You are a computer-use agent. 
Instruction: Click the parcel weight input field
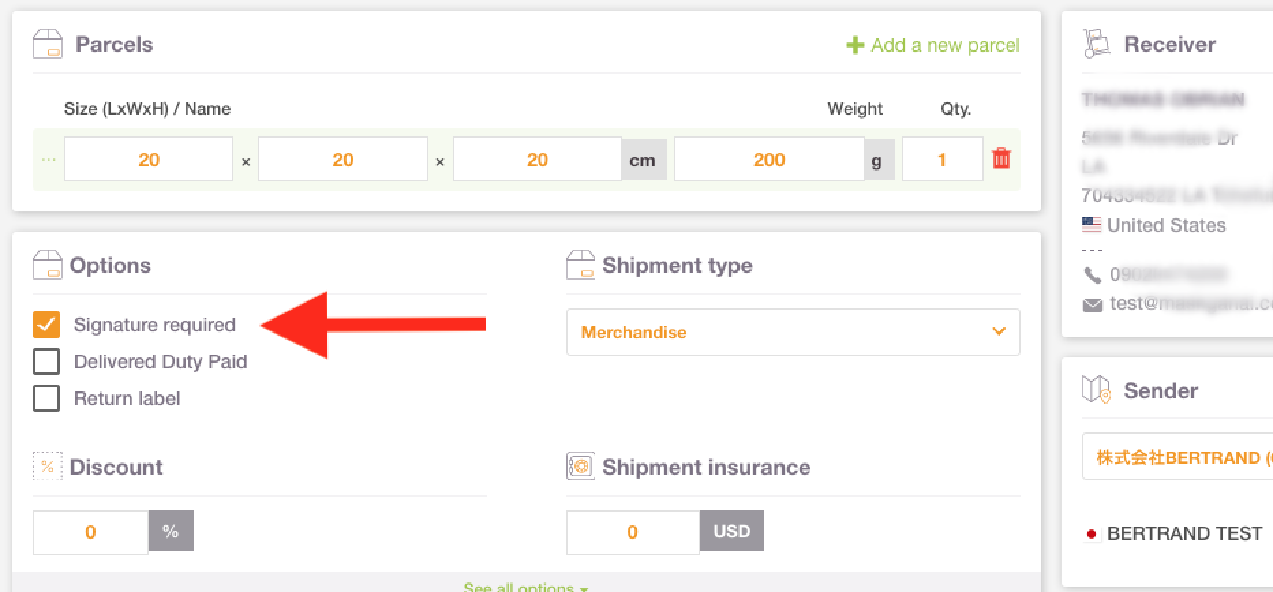pos(770,159)
